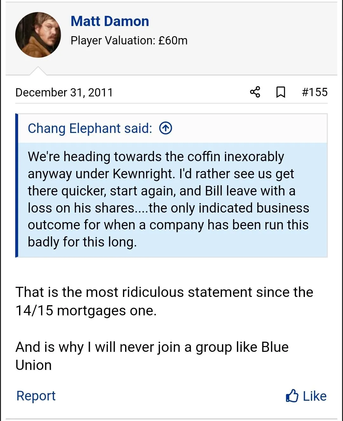Click the December 31, 2011 post date
This screenshot has height=421, width=343.
point(64,92)
